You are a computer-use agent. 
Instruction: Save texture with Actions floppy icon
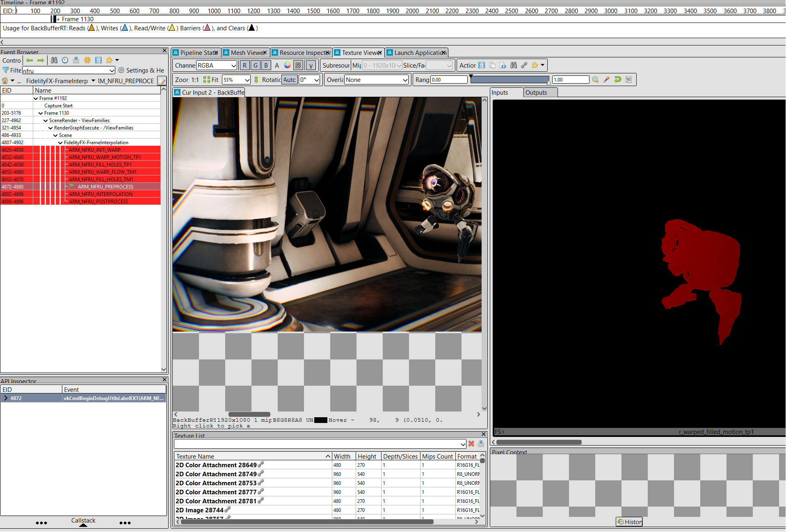click(x=482, y=65)
